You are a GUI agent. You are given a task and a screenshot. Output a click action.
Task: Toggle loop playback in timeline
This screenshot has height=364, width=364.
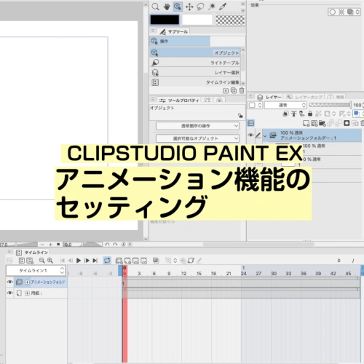coord(107,261)
